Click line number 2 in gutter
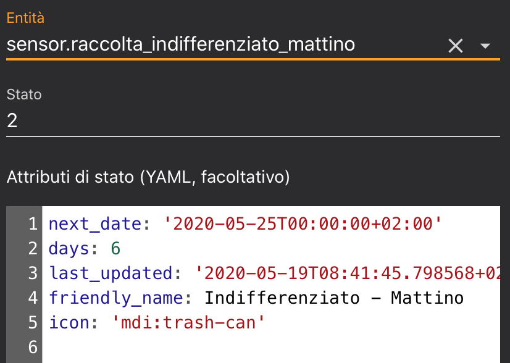The height and width of the screenshot is (363, 510). [x=33, y=249]
